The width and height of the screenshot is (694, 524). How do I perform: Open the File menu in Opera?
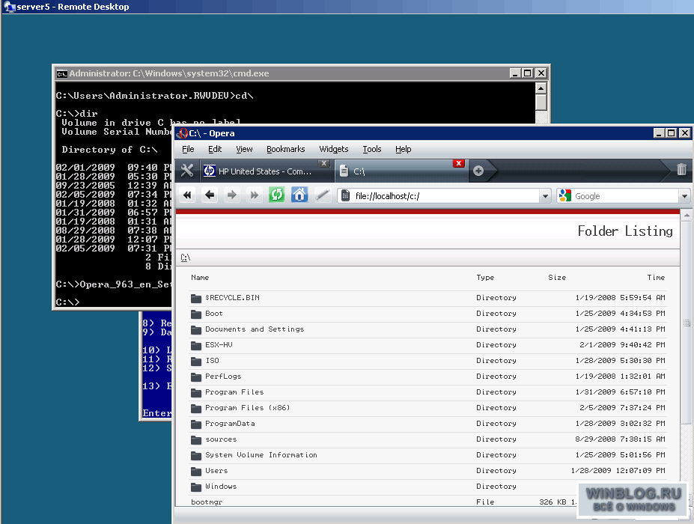click(188, 149)
